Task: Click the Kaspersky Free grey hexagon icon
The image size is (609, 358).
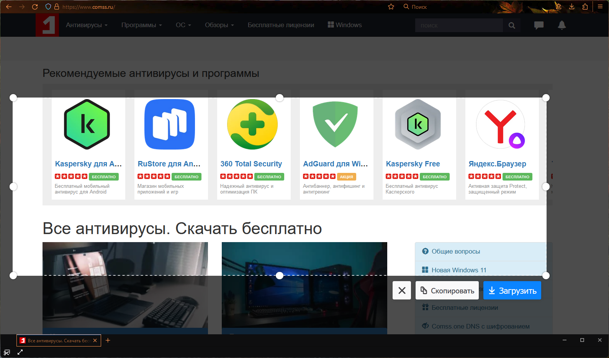Action: [418, 124]
